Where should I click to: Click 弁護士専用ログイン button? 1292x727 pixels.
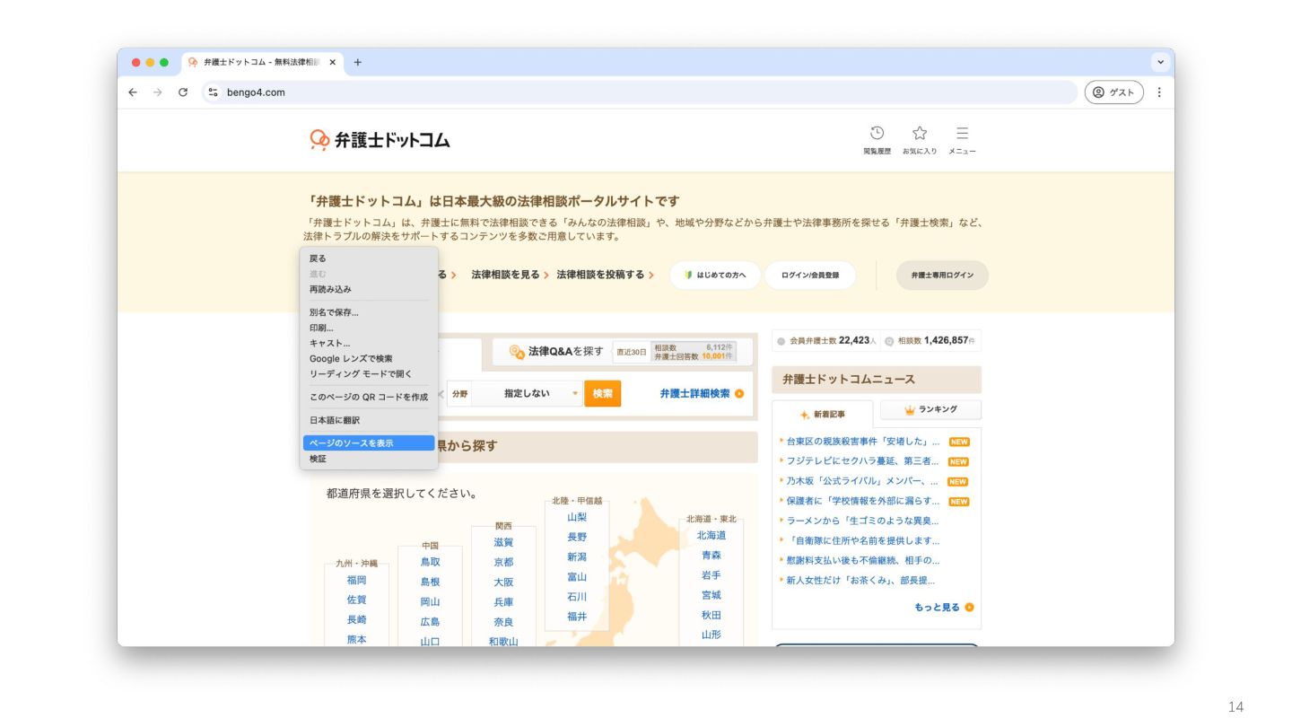942,276
